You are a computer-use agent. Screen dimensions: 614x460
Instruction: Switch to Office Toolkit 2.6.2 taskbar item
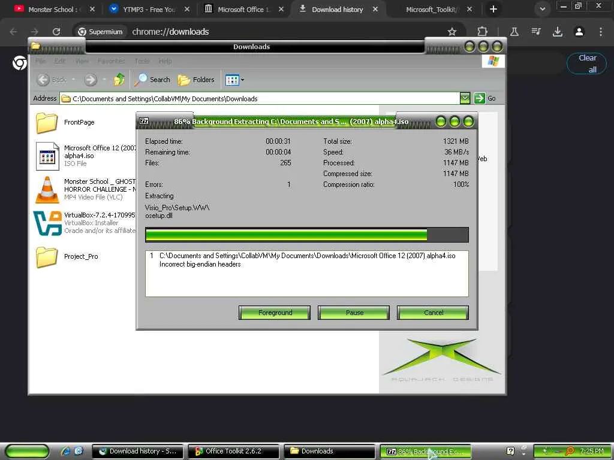(234, 451)
